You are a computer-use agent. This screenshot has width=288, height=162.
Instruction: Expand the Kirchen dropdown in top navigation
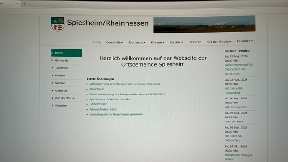coord(157,42)
